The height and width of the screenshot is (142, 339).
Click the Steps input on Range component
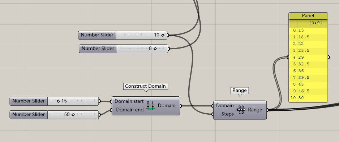(227, 114)
